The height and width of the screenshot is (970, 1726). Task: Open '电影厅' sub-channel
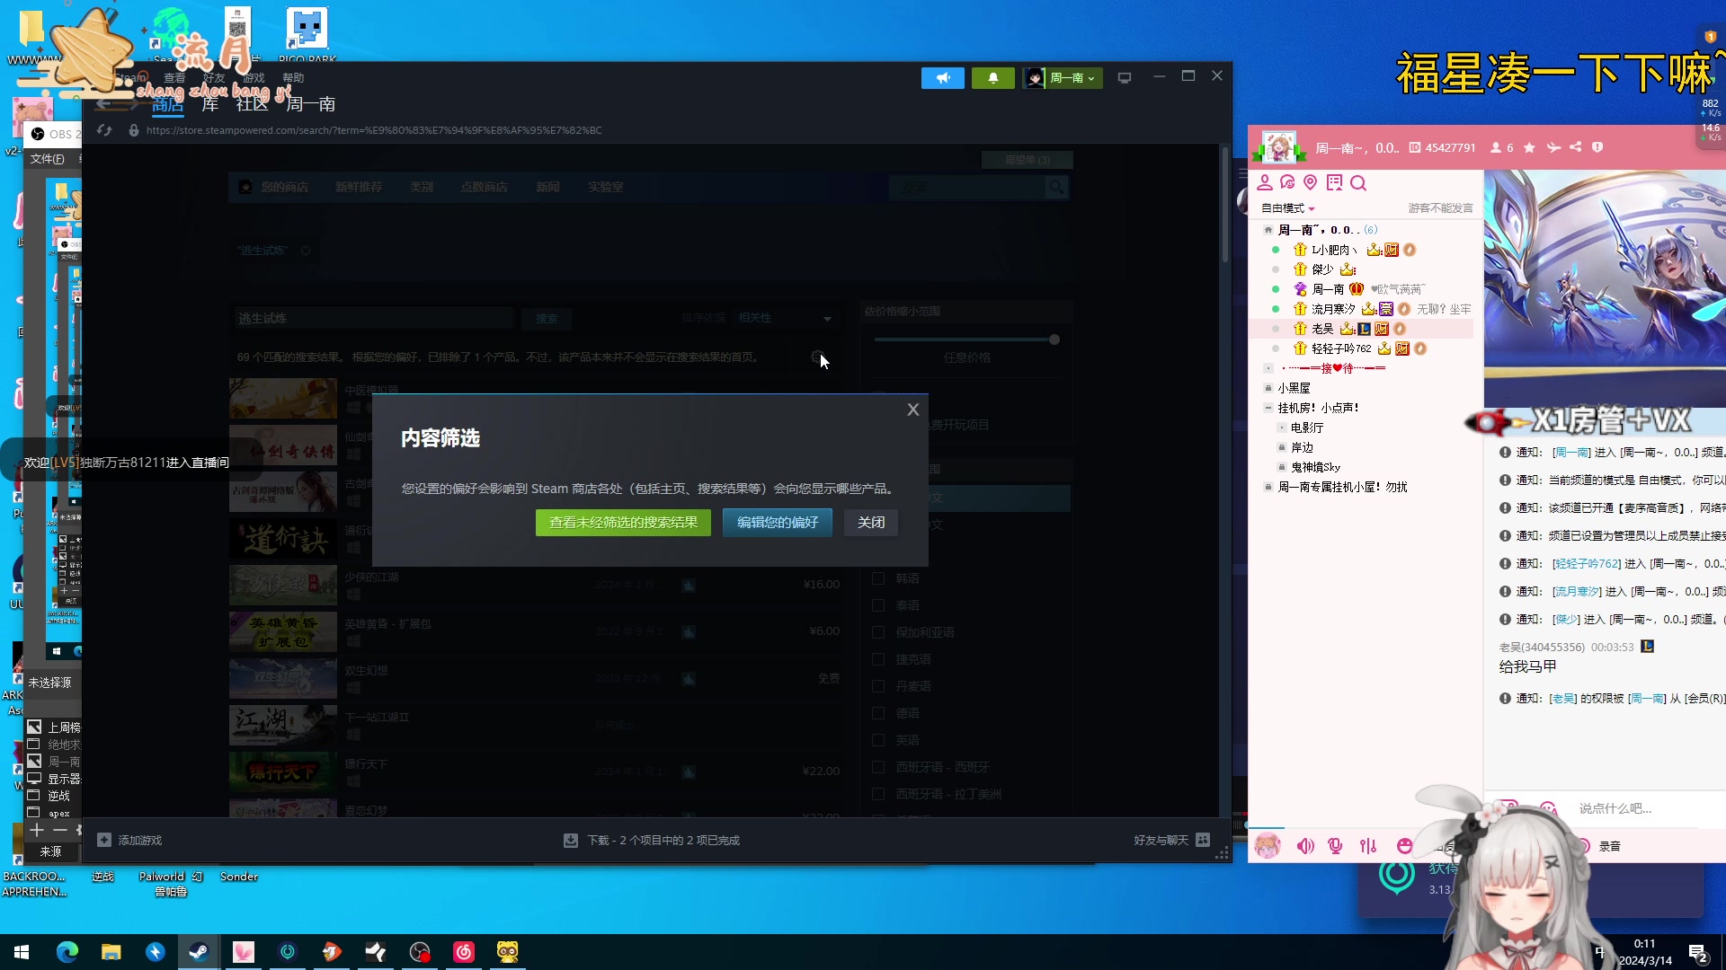pyautogui.click(x=1307, y=428)
